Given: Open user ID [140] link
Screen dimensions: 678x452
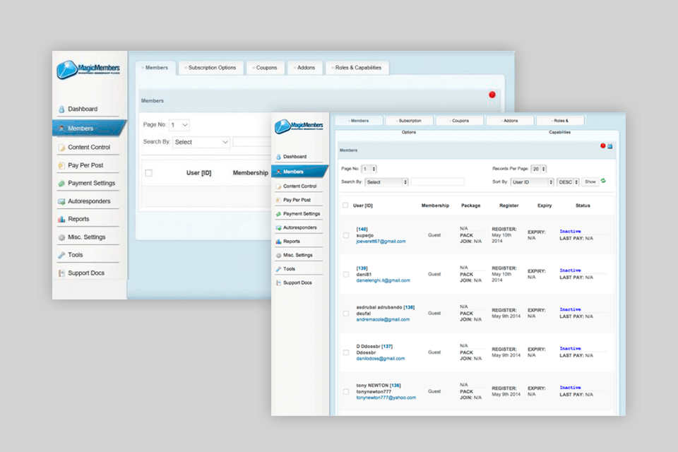Looking at the screenshot, I should (362, 230).
